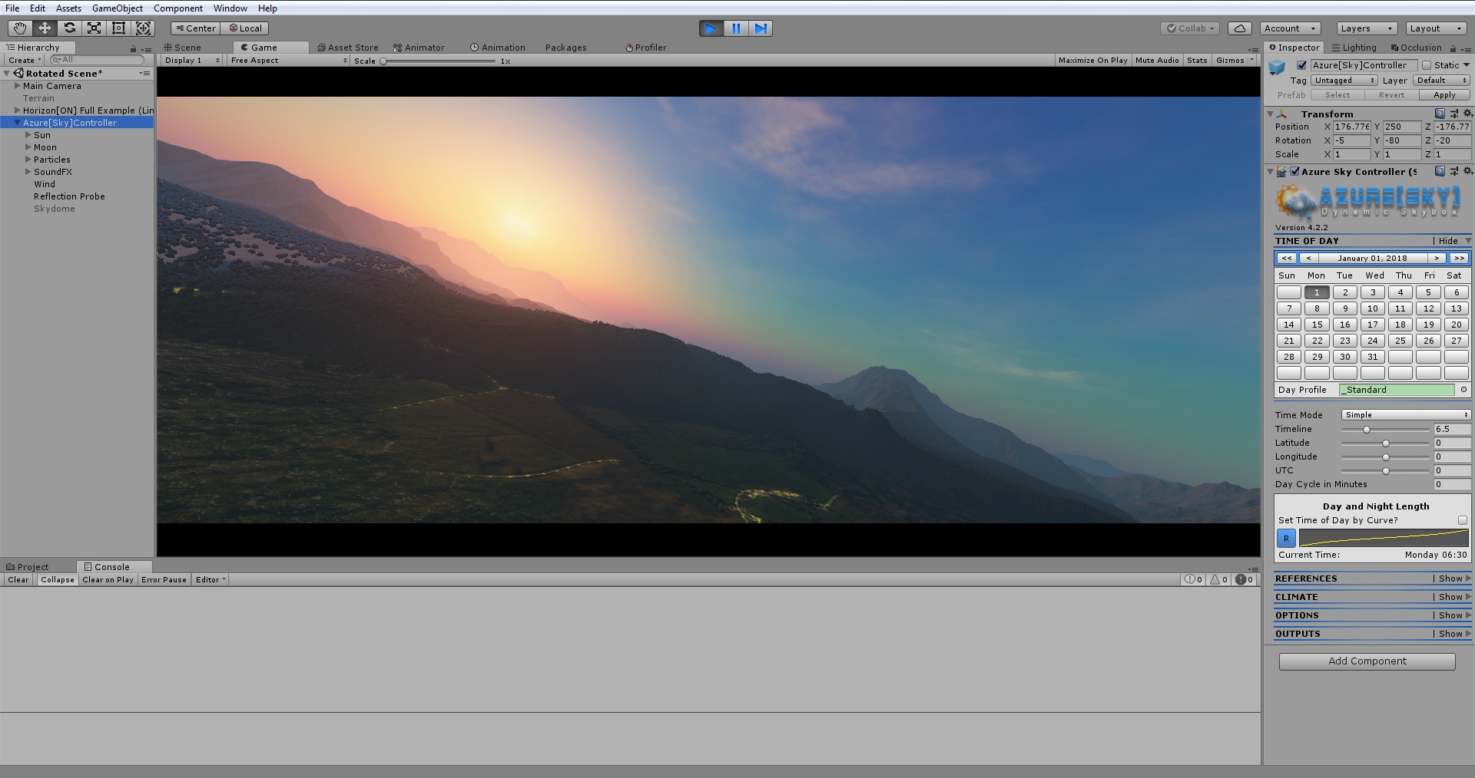Switch to the Scene tab
This screenshot has height=778, width=1475.
(x=184, y=47)
